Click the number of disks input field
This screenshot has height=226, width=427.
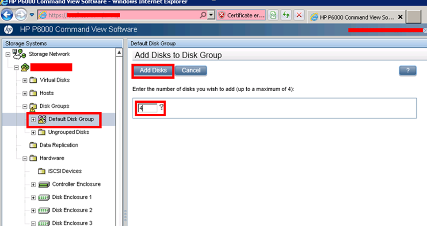pyautogui.click(x=147, y=108)
